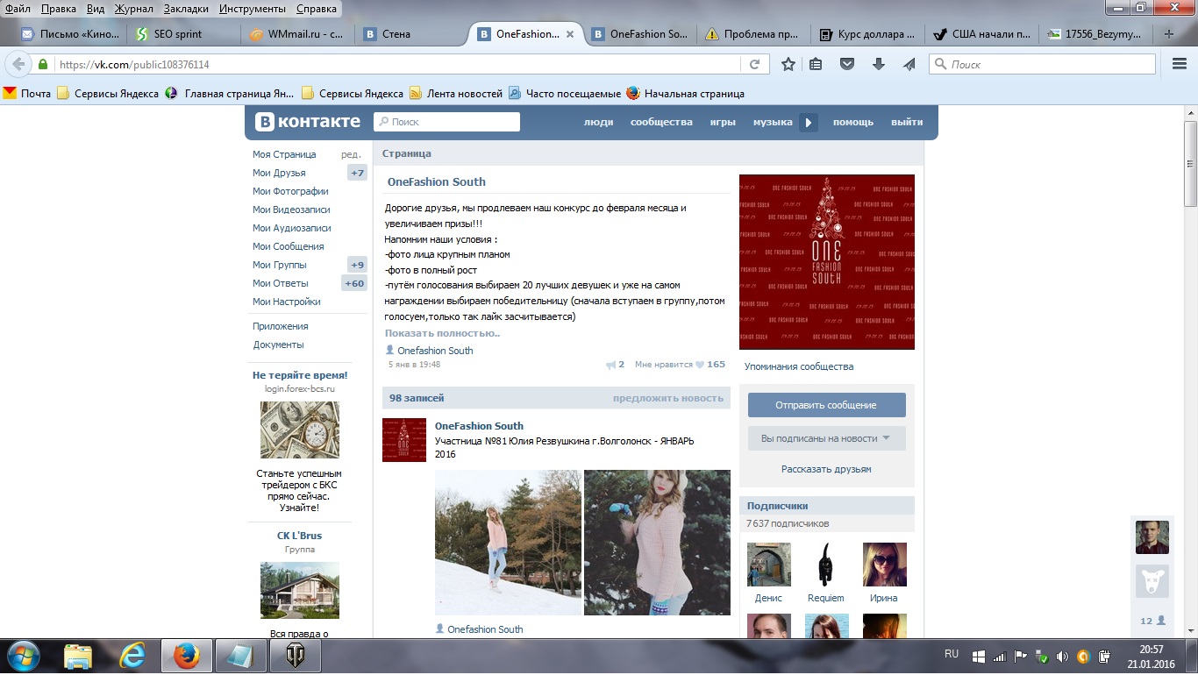
Task: Click the VK search field
Action: [x=446, y=122]
